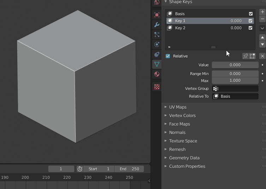This screenshot has height=189, width=266.
Task: Click the timeline sidebar collapse arrow
Action: pos(149,181)
